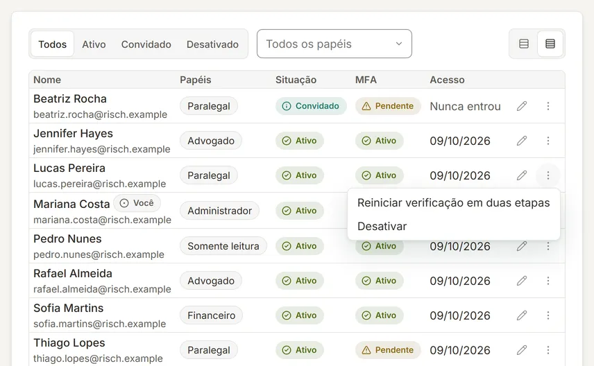Click name Rafael Almeida
The image size is (594, 366).
[73, 273]
